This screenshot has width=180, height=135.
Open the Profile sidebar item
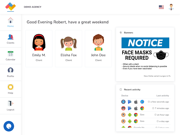point(11,72)
